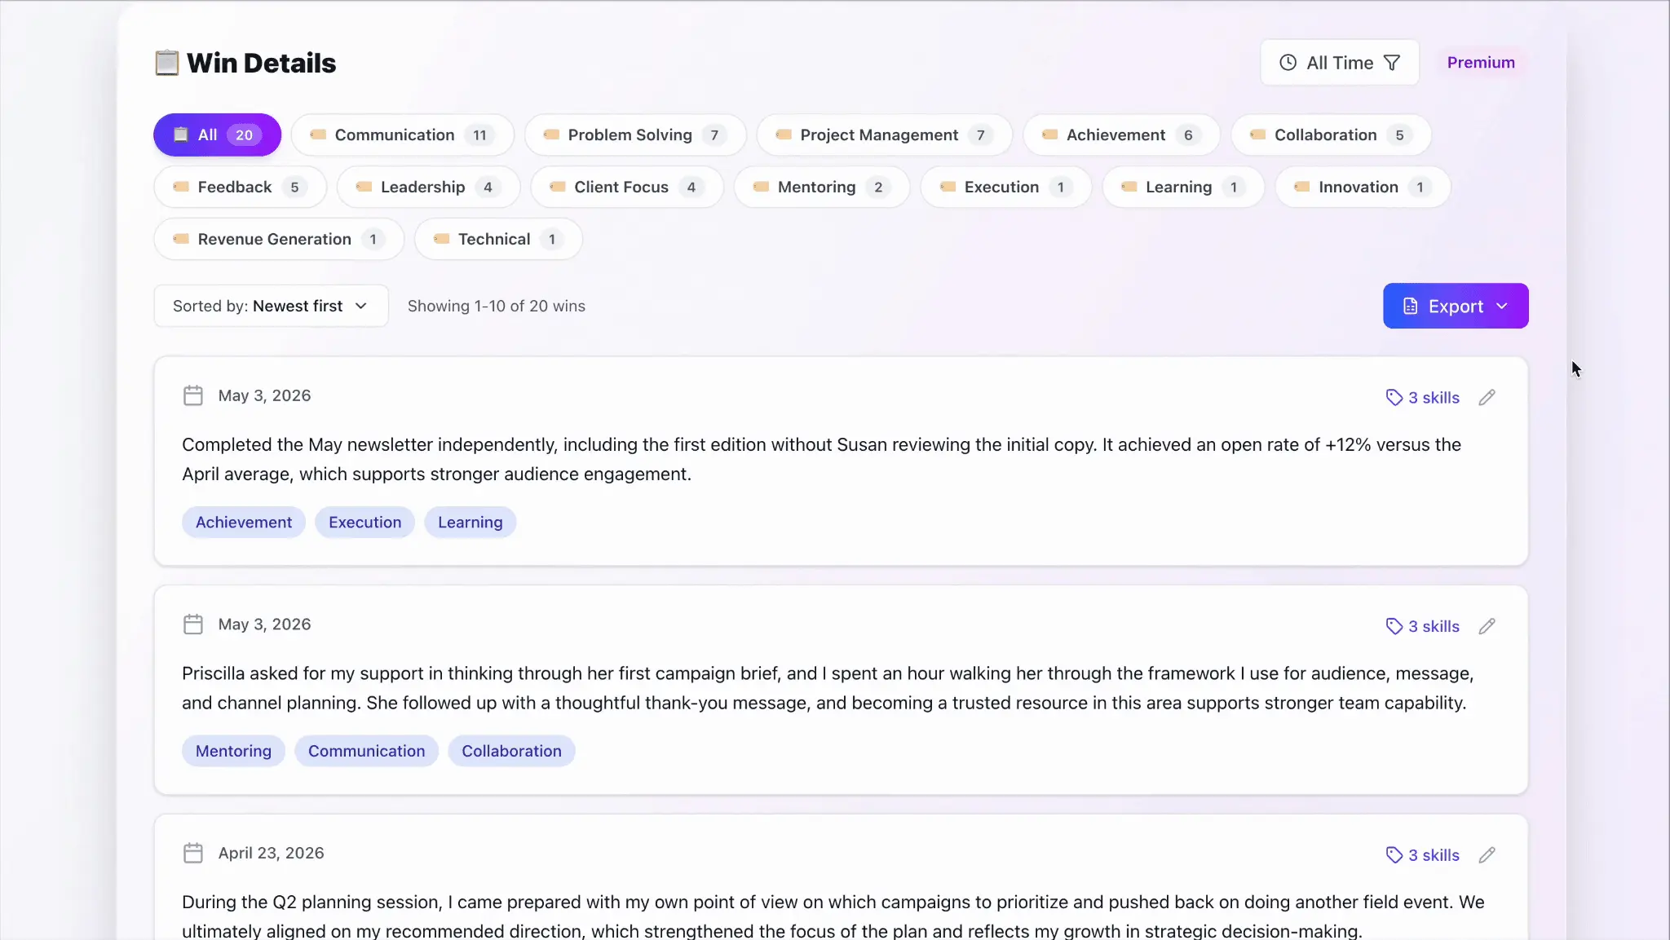Select the Collaboration filter chip in the filter row
This screenshot has width=1670, height=940.
pos(1331,135)
